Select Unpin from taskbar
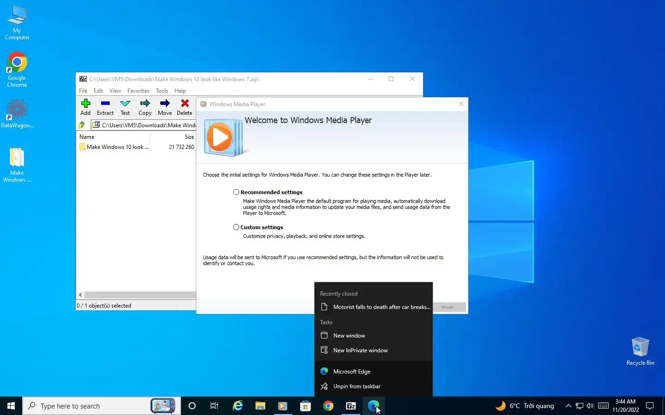 tap(374, 386)
